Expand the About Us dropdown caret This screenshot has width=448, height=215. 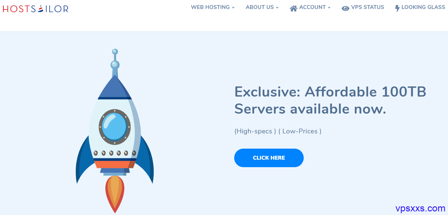click(x=277, y=8)
